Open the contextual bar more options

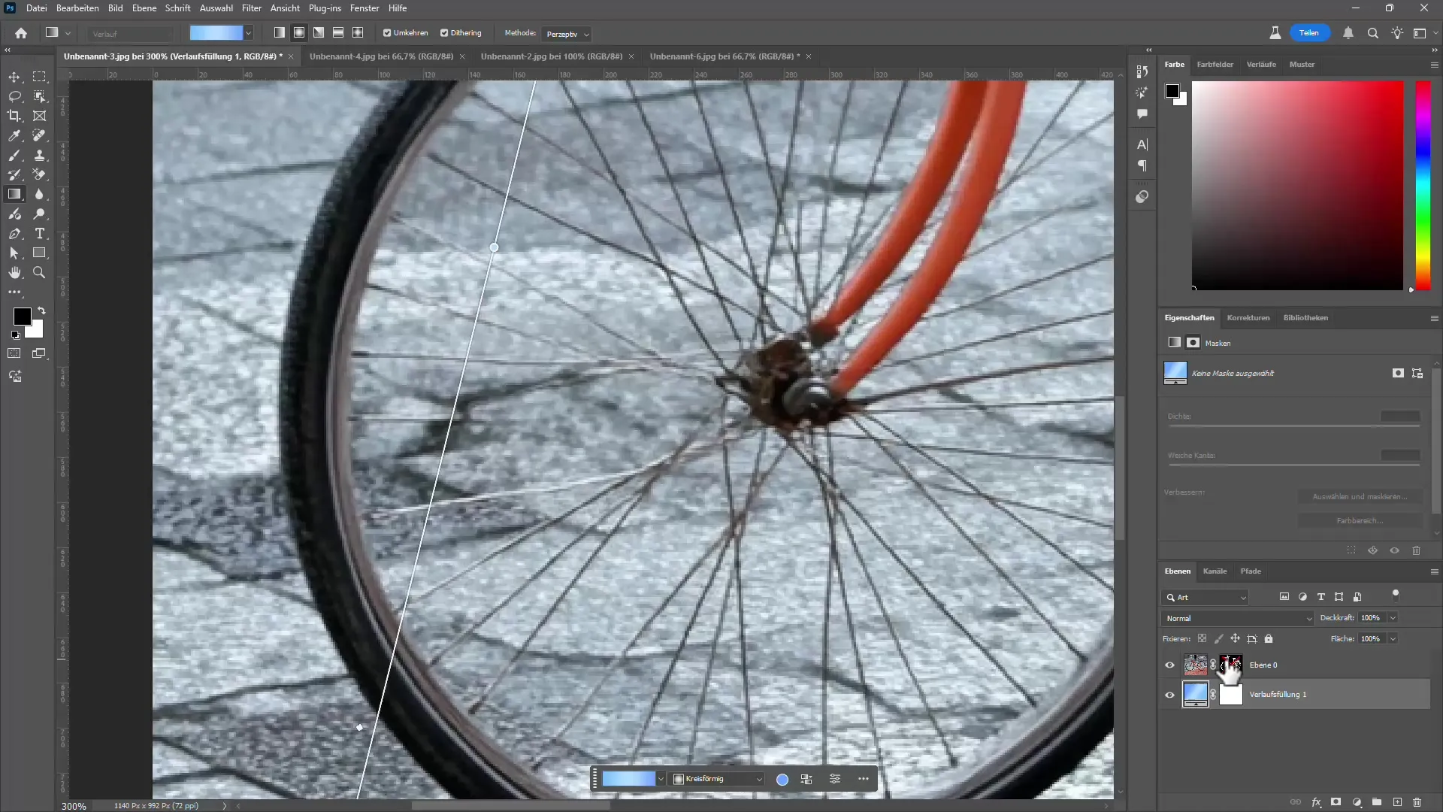click(864, 779)
